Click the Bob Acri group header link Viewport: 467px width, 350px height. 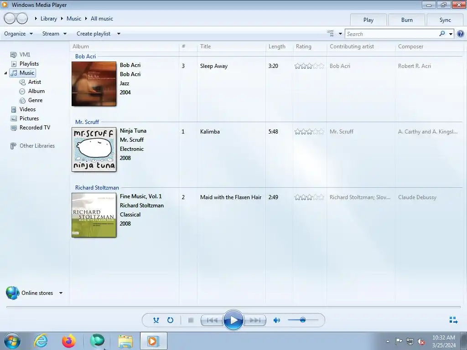[x=85, y=56]
